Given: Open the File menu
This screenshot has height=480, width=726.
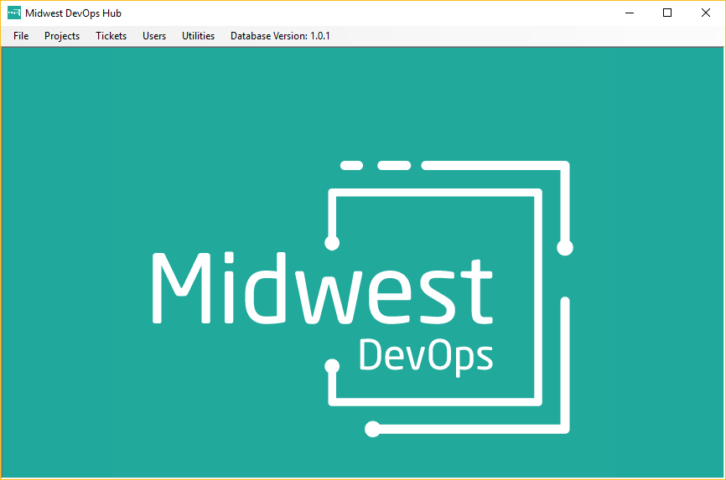Looking at the screenshot, I should pos(21,36).
